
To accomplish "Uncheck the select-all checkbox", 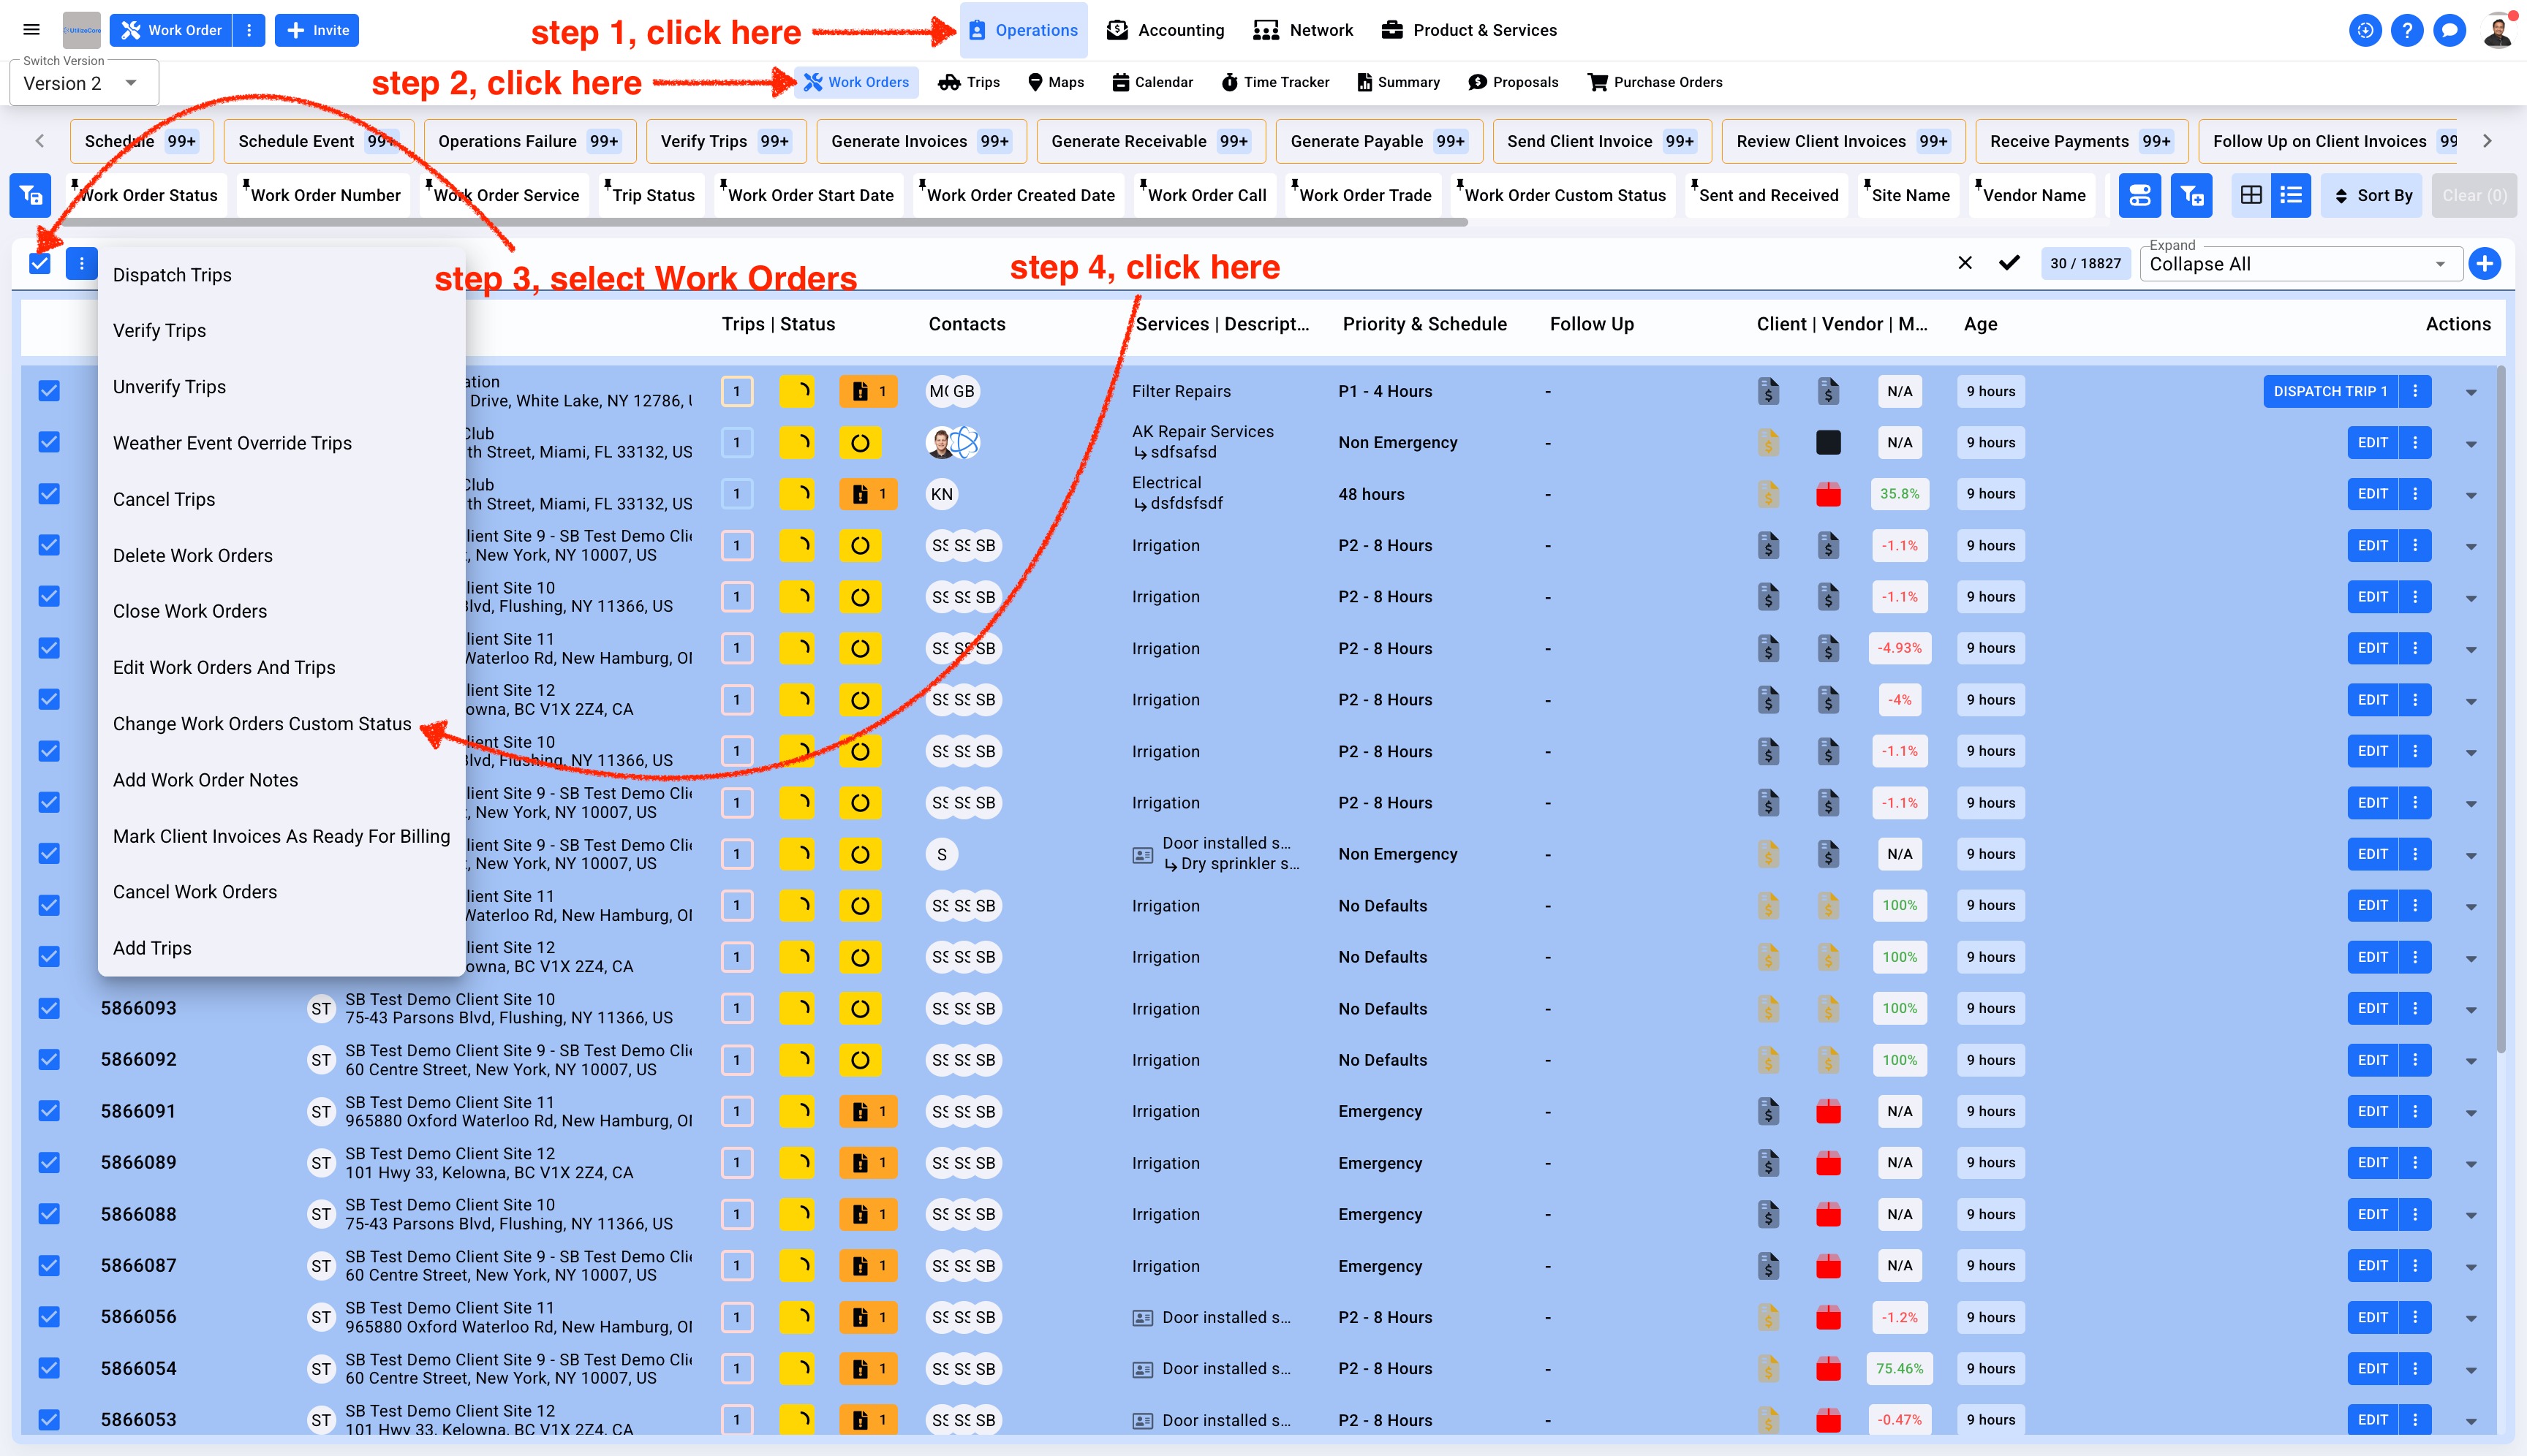I will point(40,264).
